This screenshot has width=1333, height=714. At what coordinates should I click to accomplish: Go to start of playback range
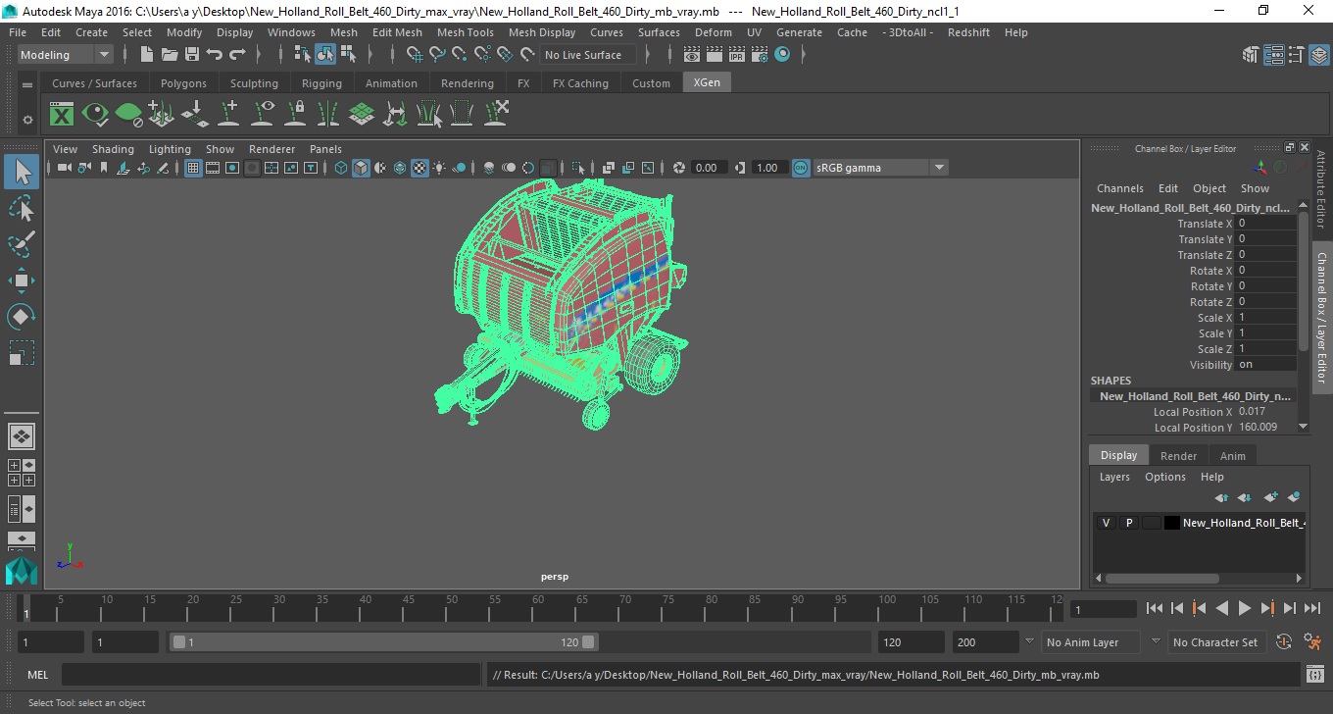1155,608
